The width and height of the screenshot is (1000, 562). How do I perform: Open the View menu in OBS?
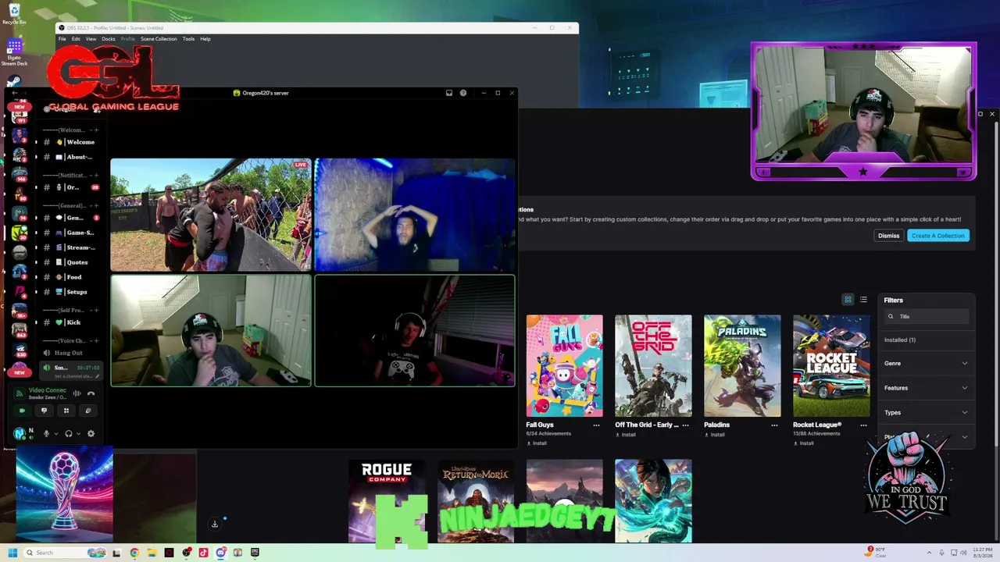coord(91,39)
